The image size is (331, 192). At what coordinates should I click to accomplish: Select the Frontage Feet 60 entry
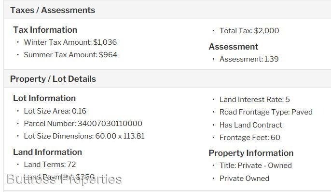(x=250, y=138)
